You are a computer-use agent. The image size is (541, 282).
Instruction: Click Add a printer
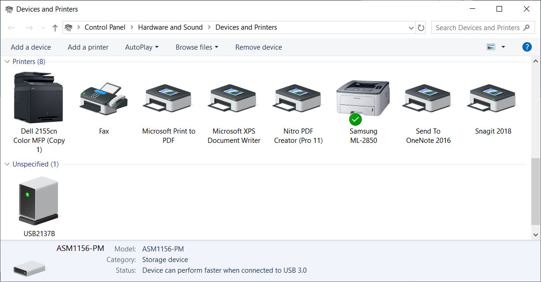[88, 47]
